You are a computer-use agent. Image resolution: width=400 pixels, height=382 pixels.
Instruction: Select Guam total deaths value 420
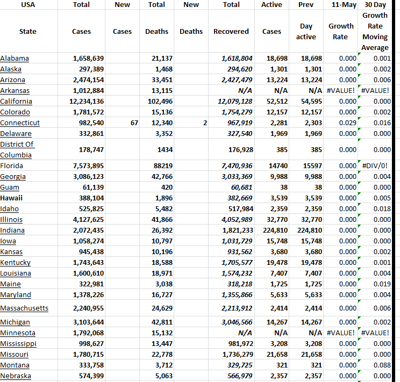pyautogui.click(x=156, y=187)
